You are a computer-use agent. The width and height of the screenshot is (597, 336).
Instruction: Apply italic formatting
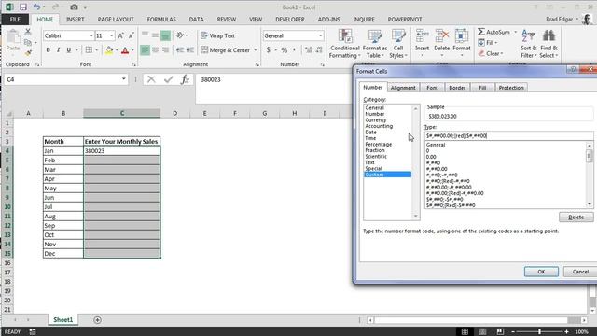point(58,49)
